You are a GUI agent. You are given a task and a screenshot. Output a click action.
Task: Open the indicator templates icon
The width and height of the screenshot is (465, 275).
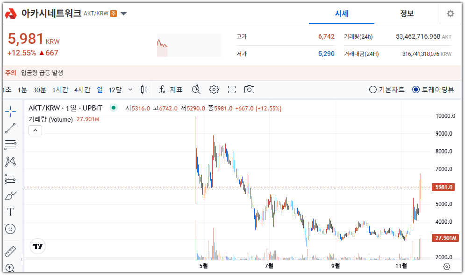[196, 89]
